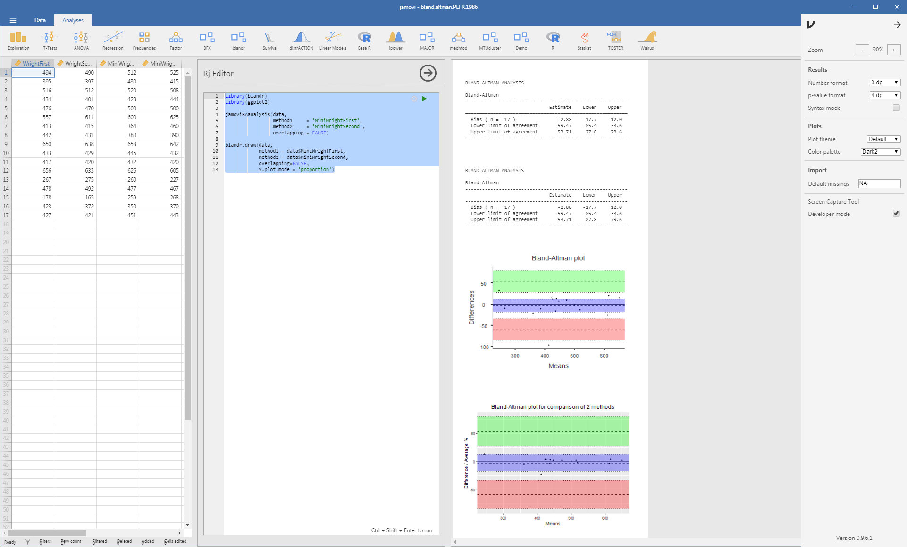Toggle the data filter funnel icon
The height and width of the screenshot is (547, 907).
click(x=28, y=542)
